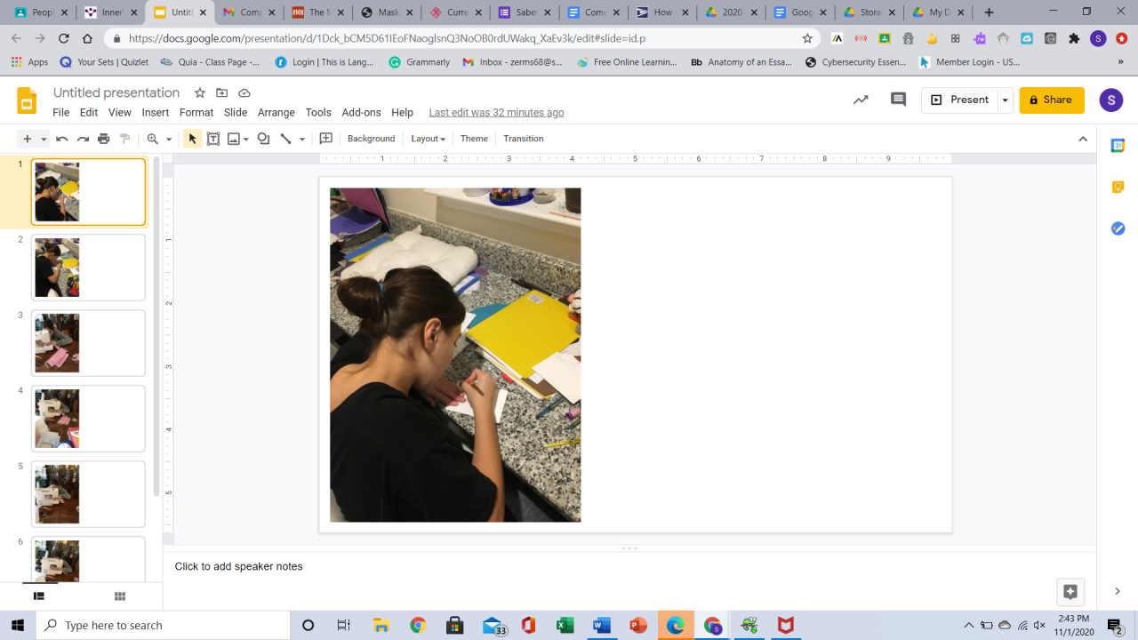Click the Transition button
This screenshot has width=1138, height=640.
click(524, 139)
